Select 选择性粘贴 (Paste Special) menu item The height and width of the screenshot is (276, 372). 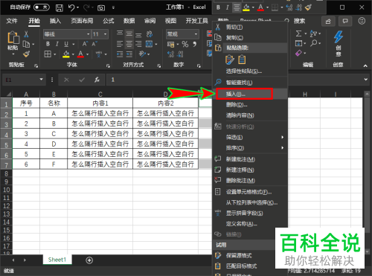tap(250, 71)
